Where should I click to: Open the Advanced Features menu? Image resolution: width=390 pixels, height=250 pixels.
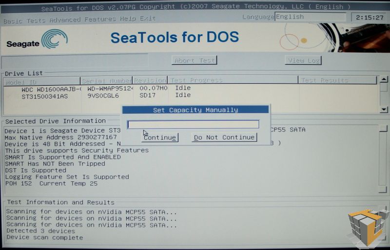click(82, 19)
